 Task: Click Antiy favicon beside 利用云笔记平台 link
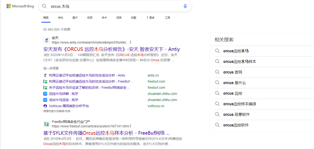45,75
